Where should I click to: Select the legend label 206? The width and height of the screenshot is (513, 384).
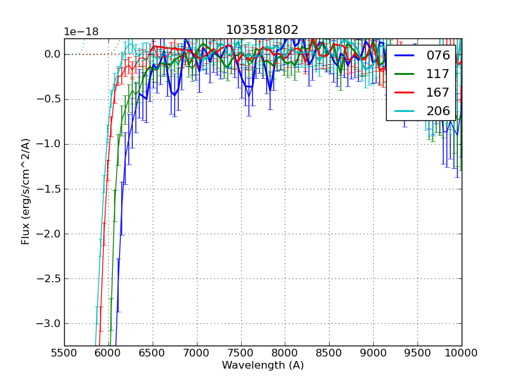[x=438, y=111]
